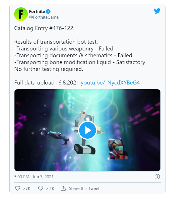Click the Fortnite profile avatar
This screenshot has height=201, width=176.
[21, 14]
